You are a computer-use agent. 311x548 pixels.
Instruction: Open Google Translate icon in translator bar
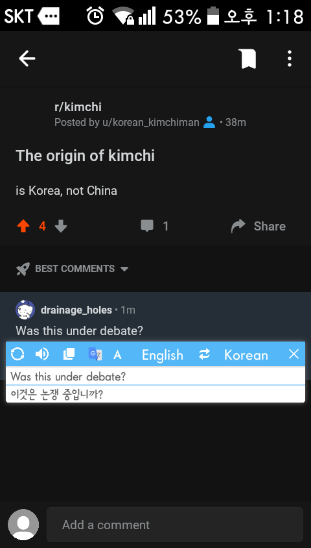click(x=95, y=355)
